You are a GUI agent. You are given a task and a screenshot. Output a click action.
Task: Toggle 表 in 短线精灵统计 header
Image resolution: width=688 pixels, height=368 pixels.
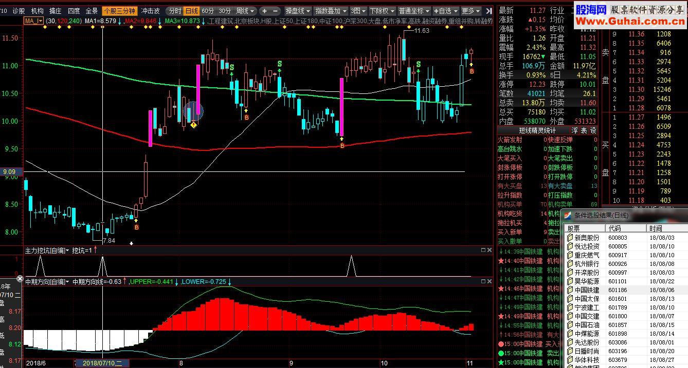pos(584,130)
